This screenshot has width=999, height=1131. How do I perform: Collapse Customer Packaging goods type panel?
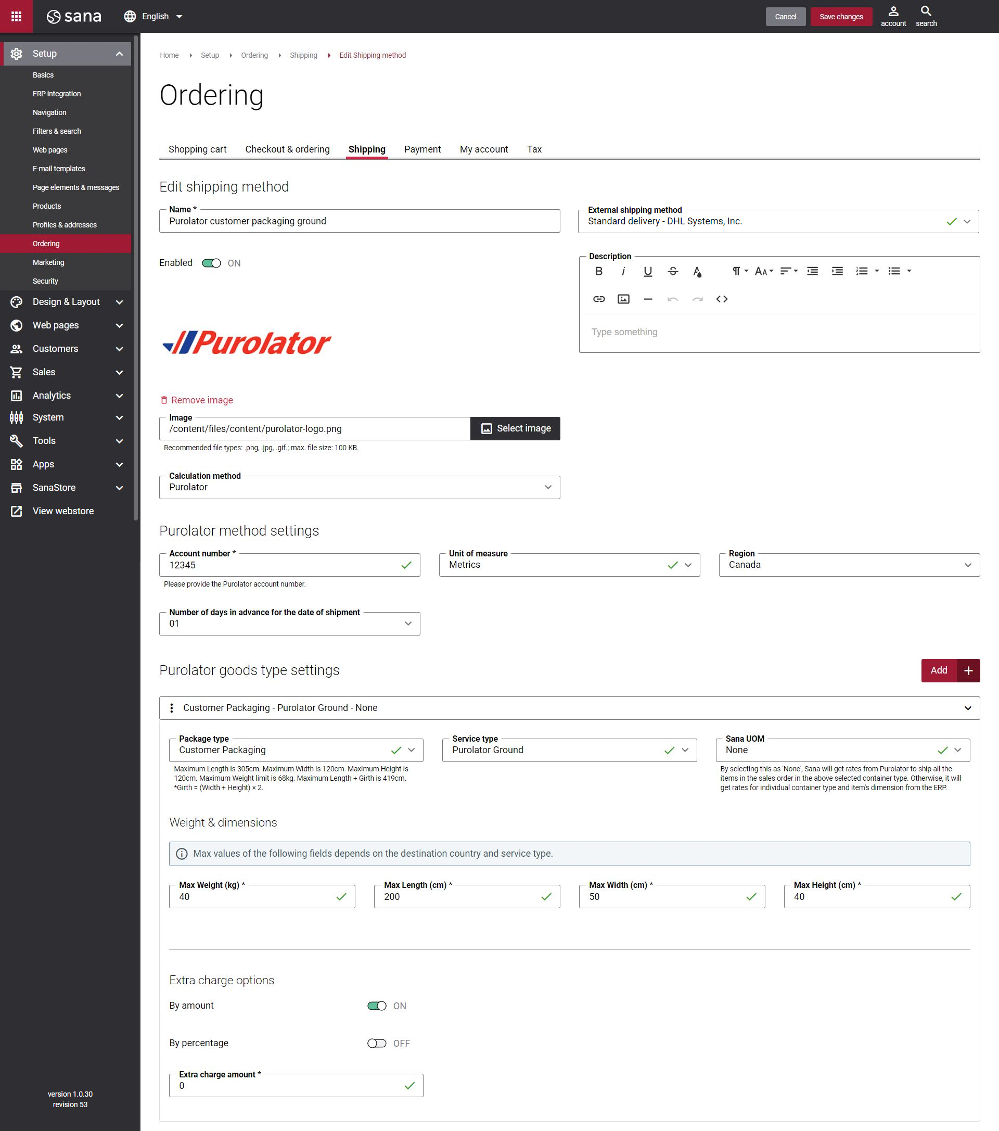[x=968, y=708]
